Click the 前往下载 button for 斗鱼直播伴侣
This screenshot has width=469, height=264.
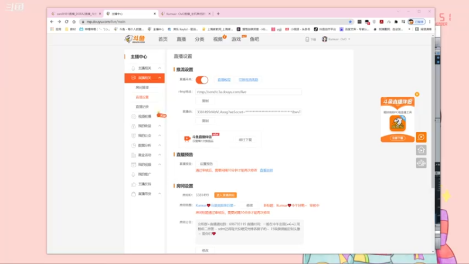point(245,140)
